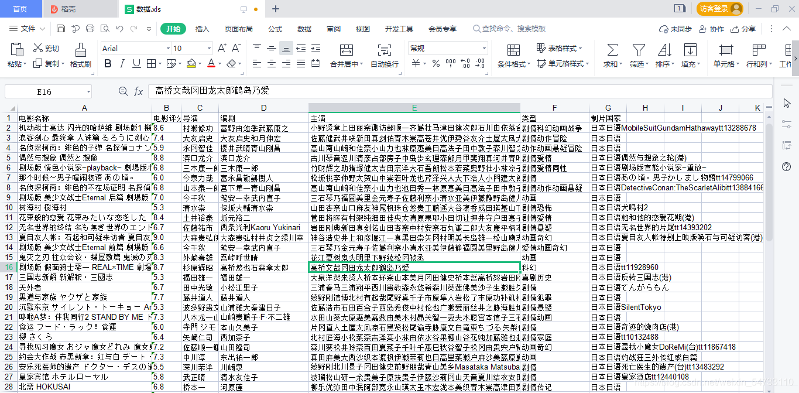Toggle center horizontal alignment
The height and width of the screenshot is (393, 799).
pyautogui.click(x=272, y=64)
